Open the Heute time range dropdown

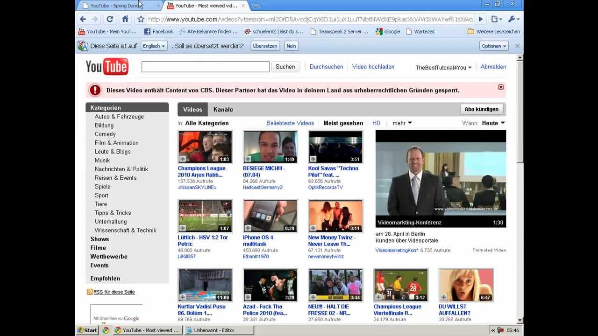click(493, 123)
